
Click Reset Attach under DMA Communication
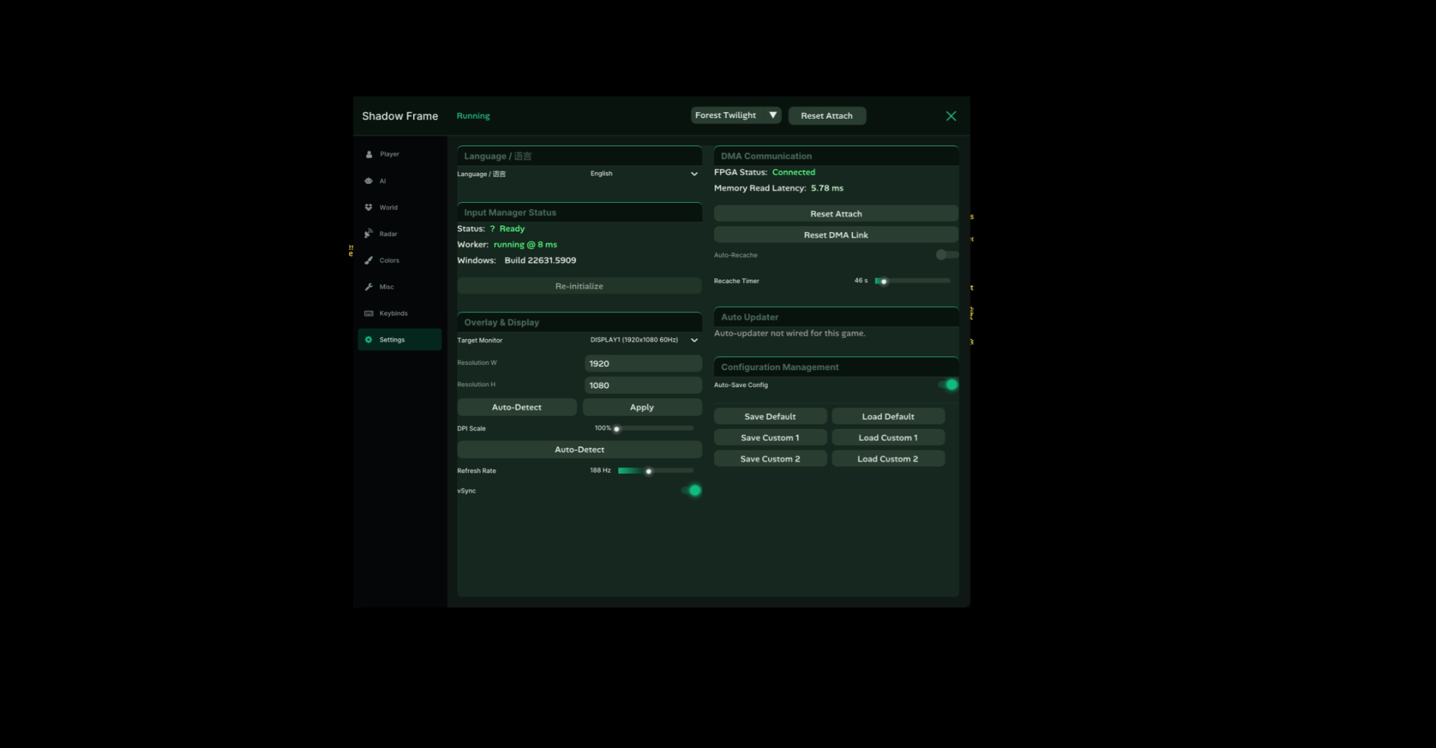[835, 214]
